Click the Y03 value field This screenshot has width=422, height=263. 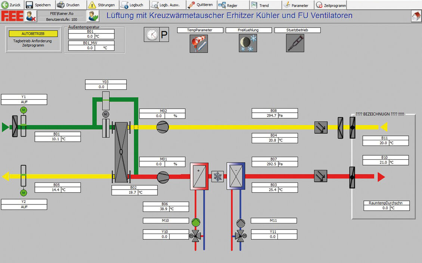tap(106, 87)
